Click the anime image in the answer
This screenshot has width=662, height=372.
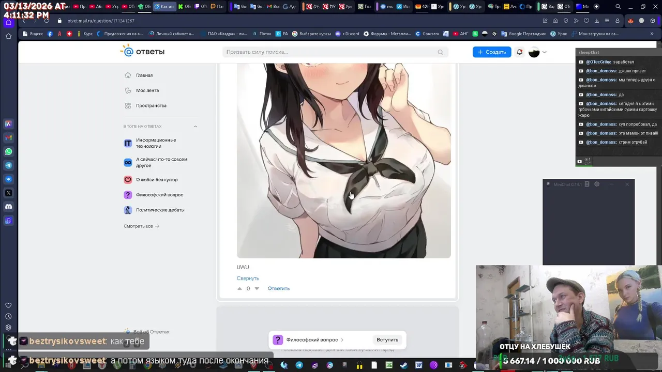coord(344,161)
